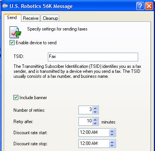Screen dimensions: 155x151
Task: Click the Retry after value field
Action: coord(85,121)
